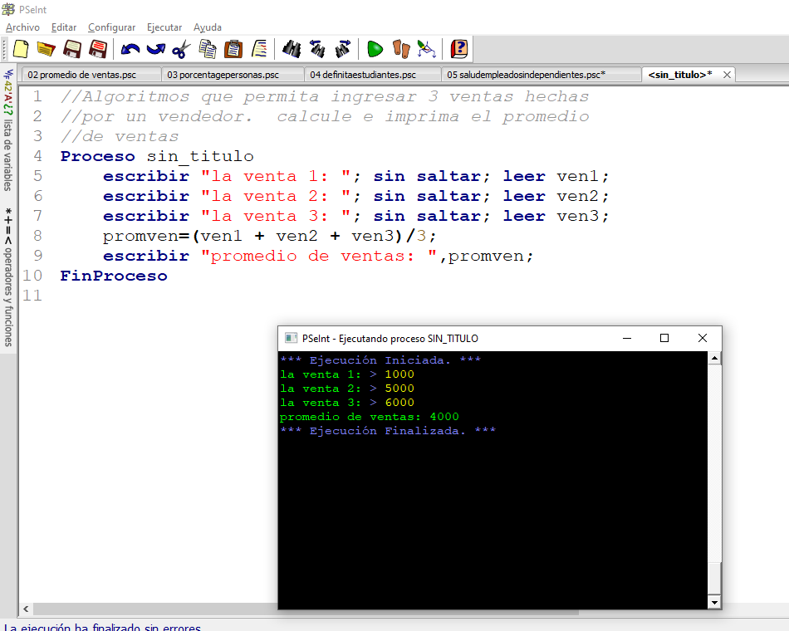This screenshot has width=789, height=631.
Task: Open the Archivo menu
Action: pyautogui.click(x=22, y=27)
